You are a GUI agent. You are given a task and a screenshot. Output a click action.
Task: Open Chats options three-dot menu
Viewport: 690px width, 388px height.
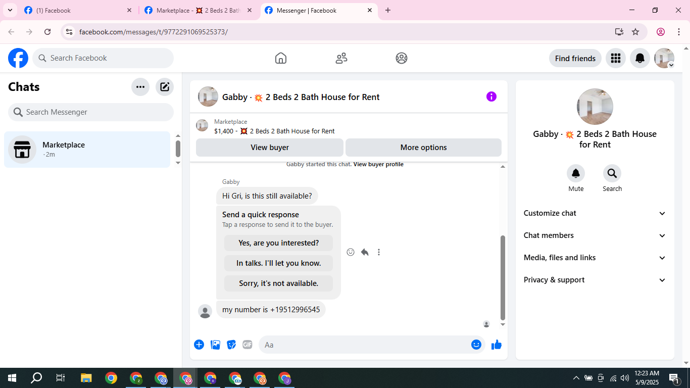pyautogui.click(x=140, y=87)
